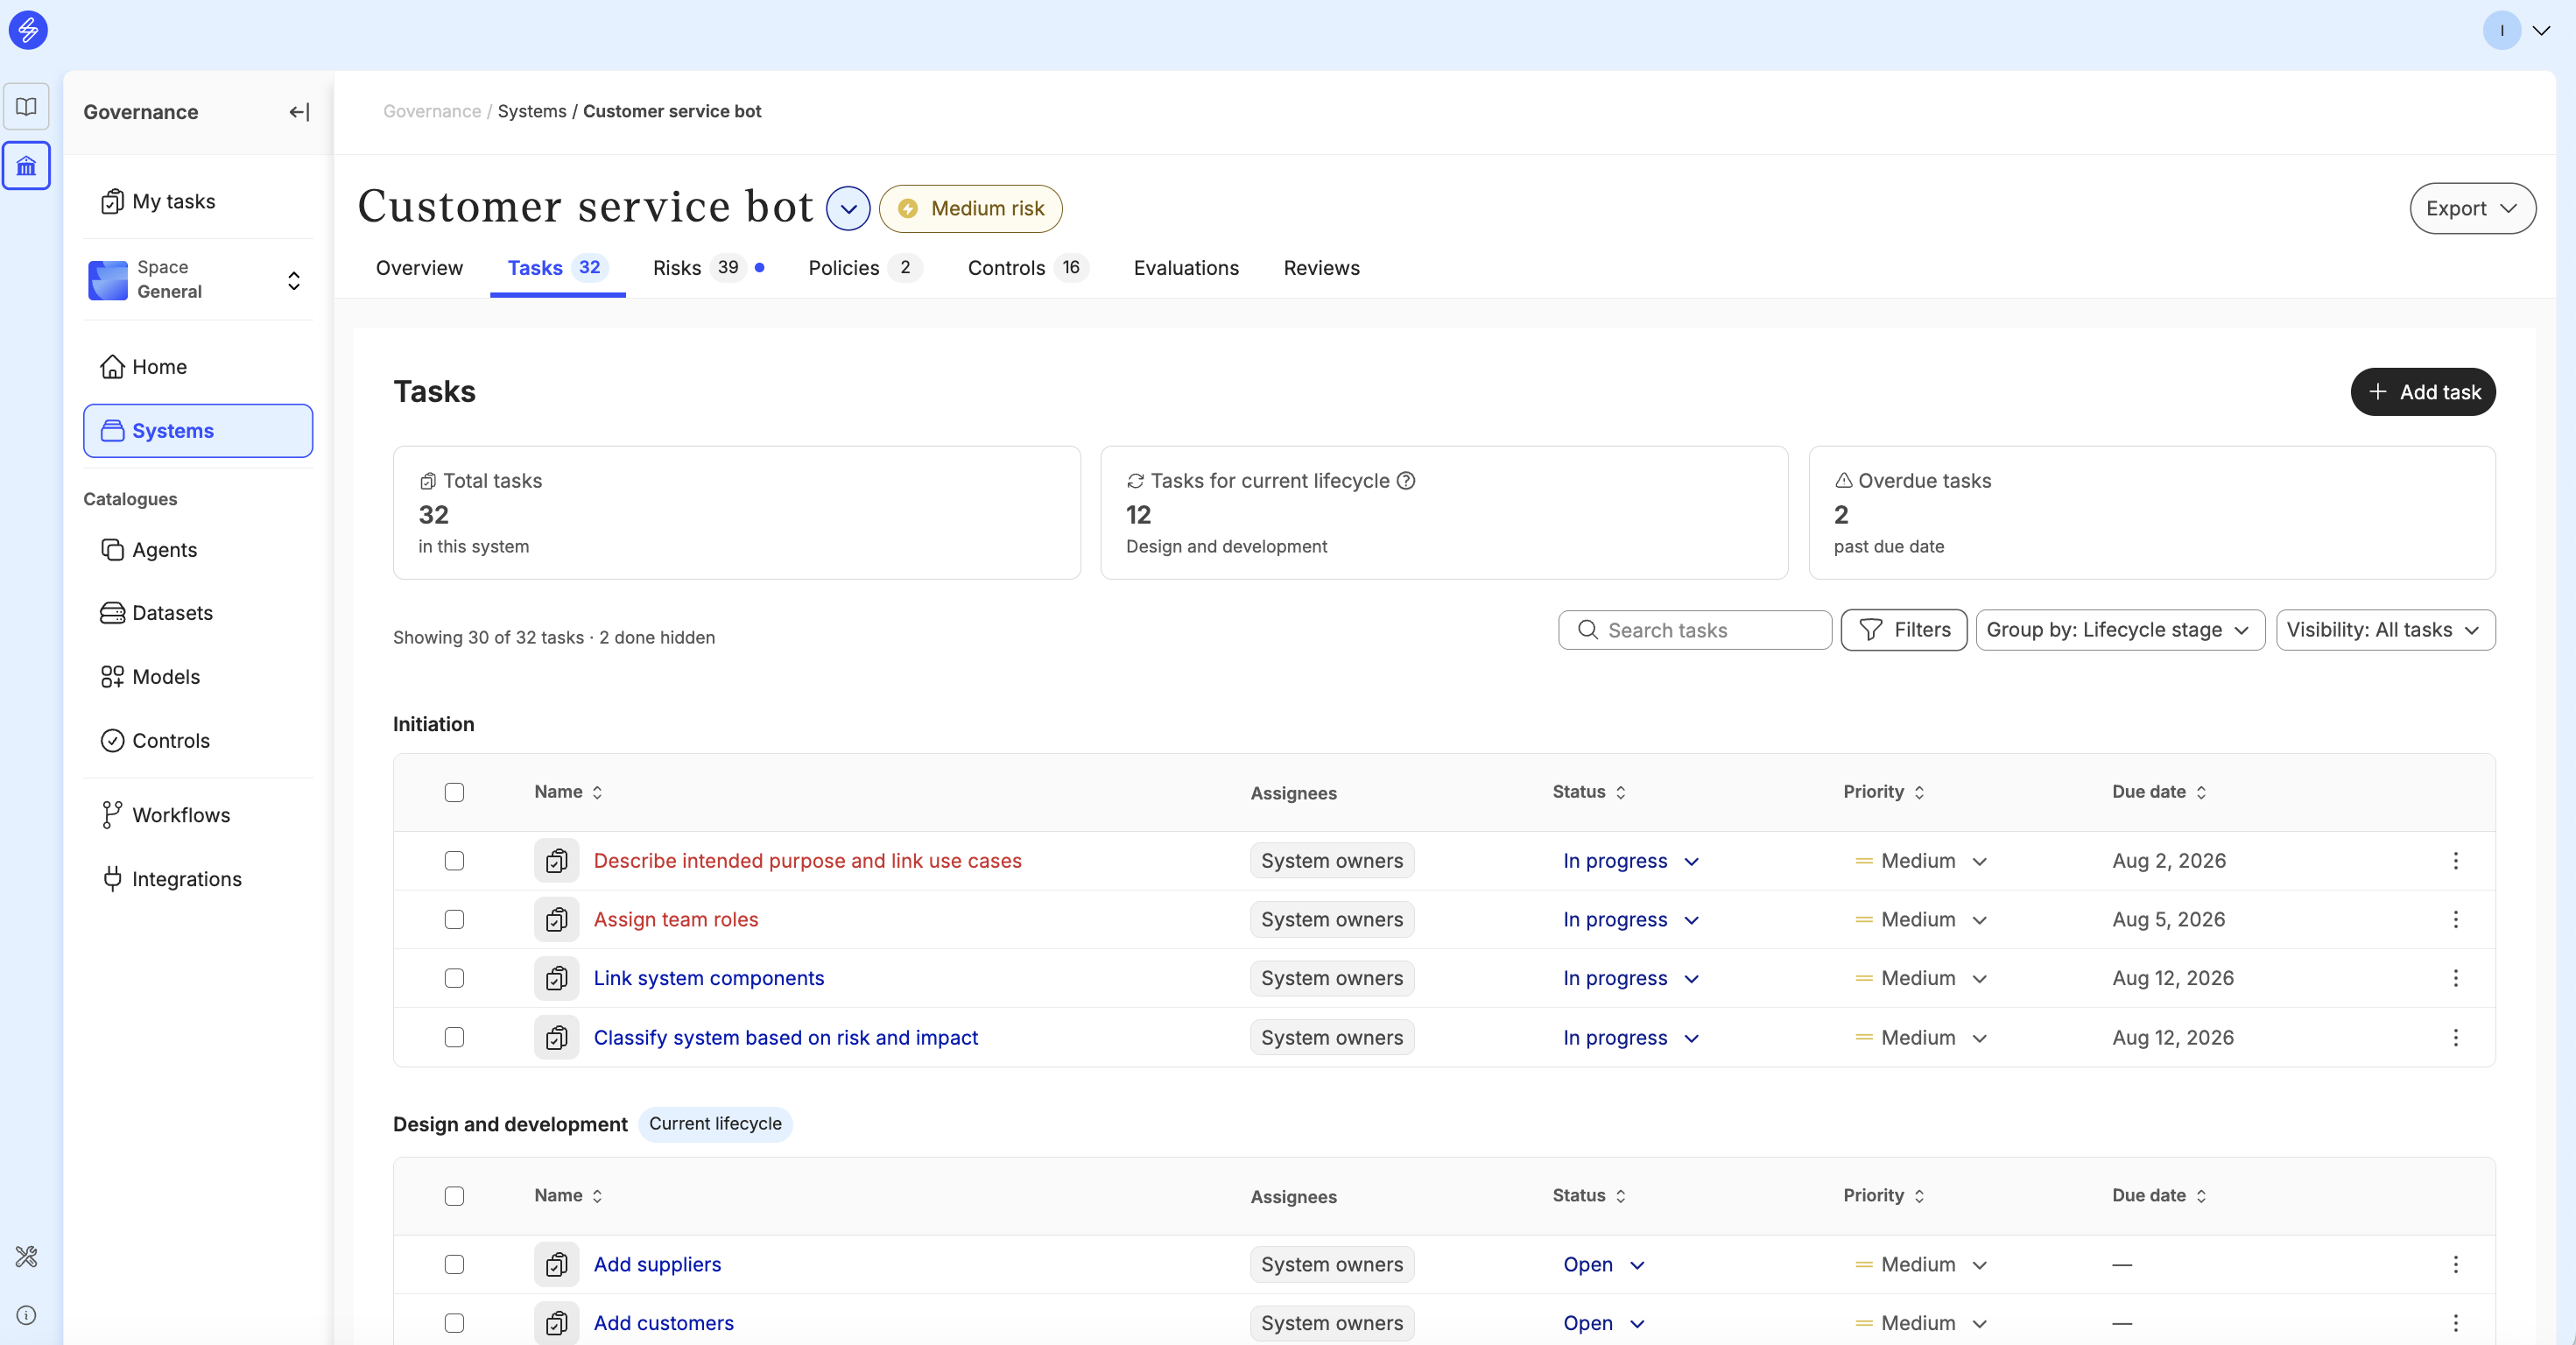
Task: Open Integrations in the sidebar
Action: tap(198, 880)
